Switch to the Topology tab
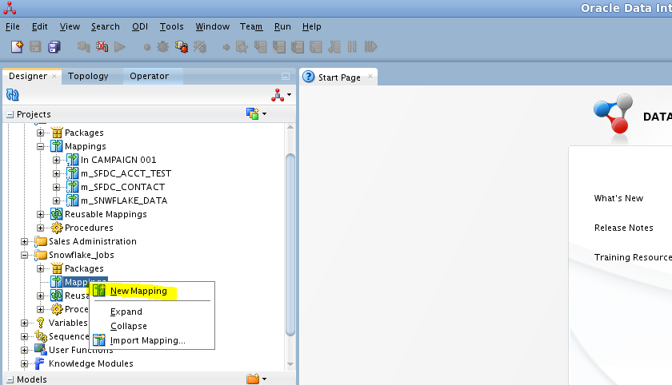The height and width of the screenshot is (385, 672). 88,76
